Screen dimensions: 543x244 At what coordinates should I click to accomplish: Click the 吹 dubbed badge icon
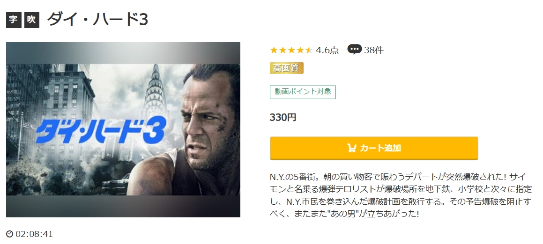click(31, 20)
